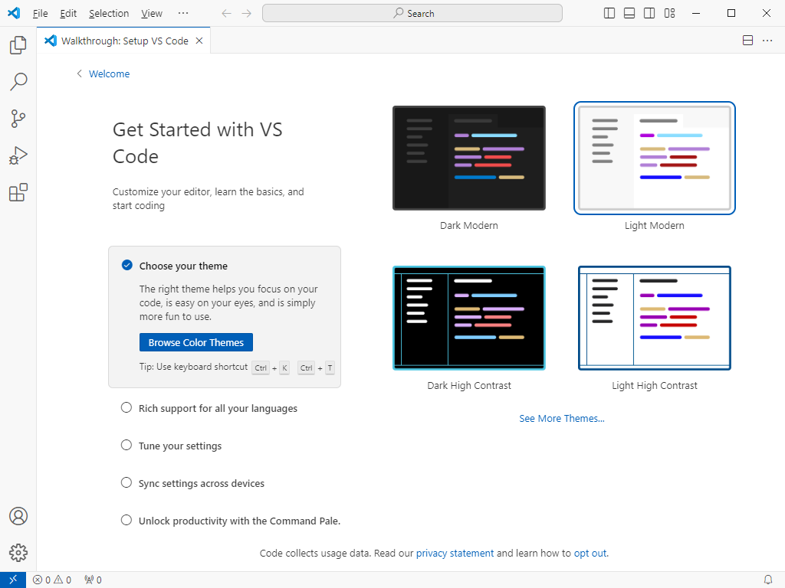Expand Unlock productivity with Command Palette step

[x=239, y=521]
